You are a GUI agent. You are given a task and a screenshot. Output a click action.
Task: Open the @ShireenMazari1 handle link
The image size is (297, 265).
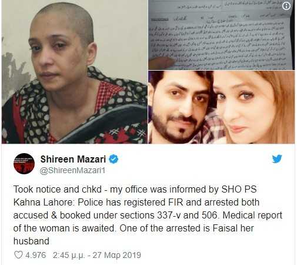coord(72,170)
